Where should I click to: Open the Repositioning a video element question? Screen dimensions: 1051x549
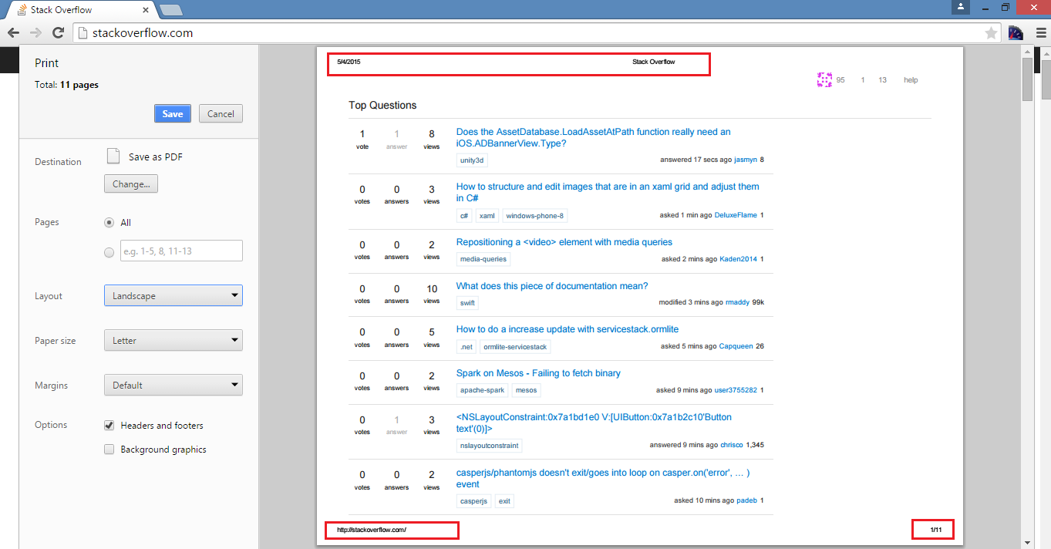click(x=564, y=242)
